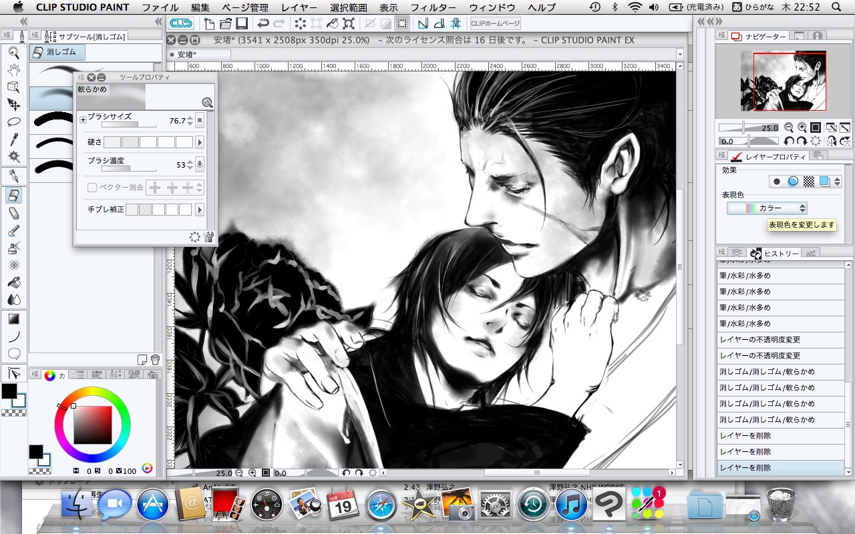Delete the sub tool with the trash icon
The image size is (855, 534).
(x=155, y=359)
